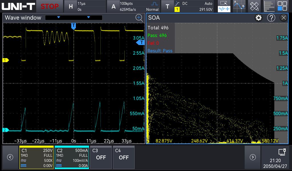This screenshot has width=292, height=171.
Task: Open the cursor measurement A-B icon
Action: click(239, 6)
